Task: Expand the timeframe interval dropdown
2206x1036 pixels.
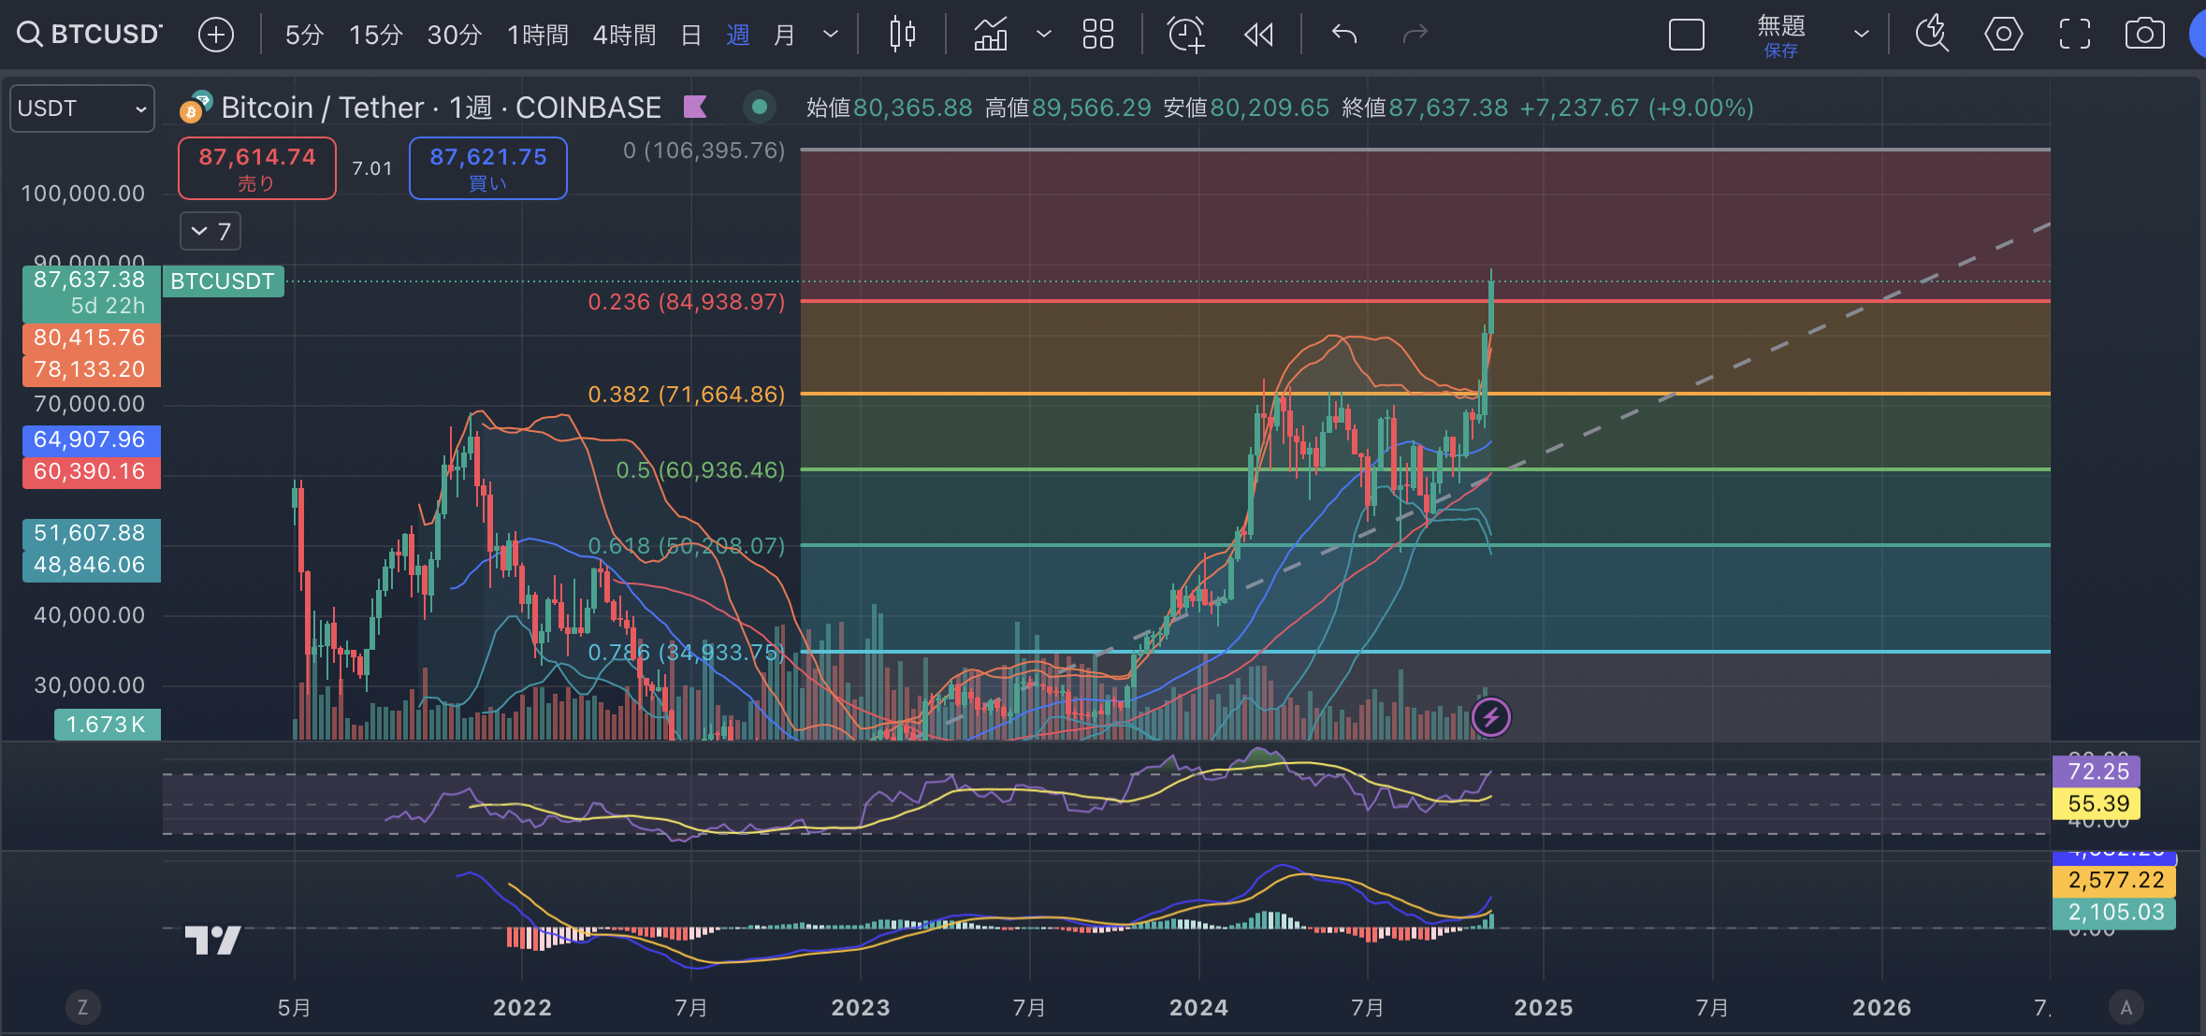Action: (x=830, y=35)
